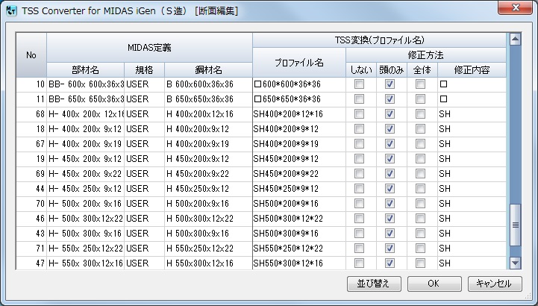538x306 pixels.
Task: Toggle 頭のみ for row No 46
Action: (x=390, y=219)
